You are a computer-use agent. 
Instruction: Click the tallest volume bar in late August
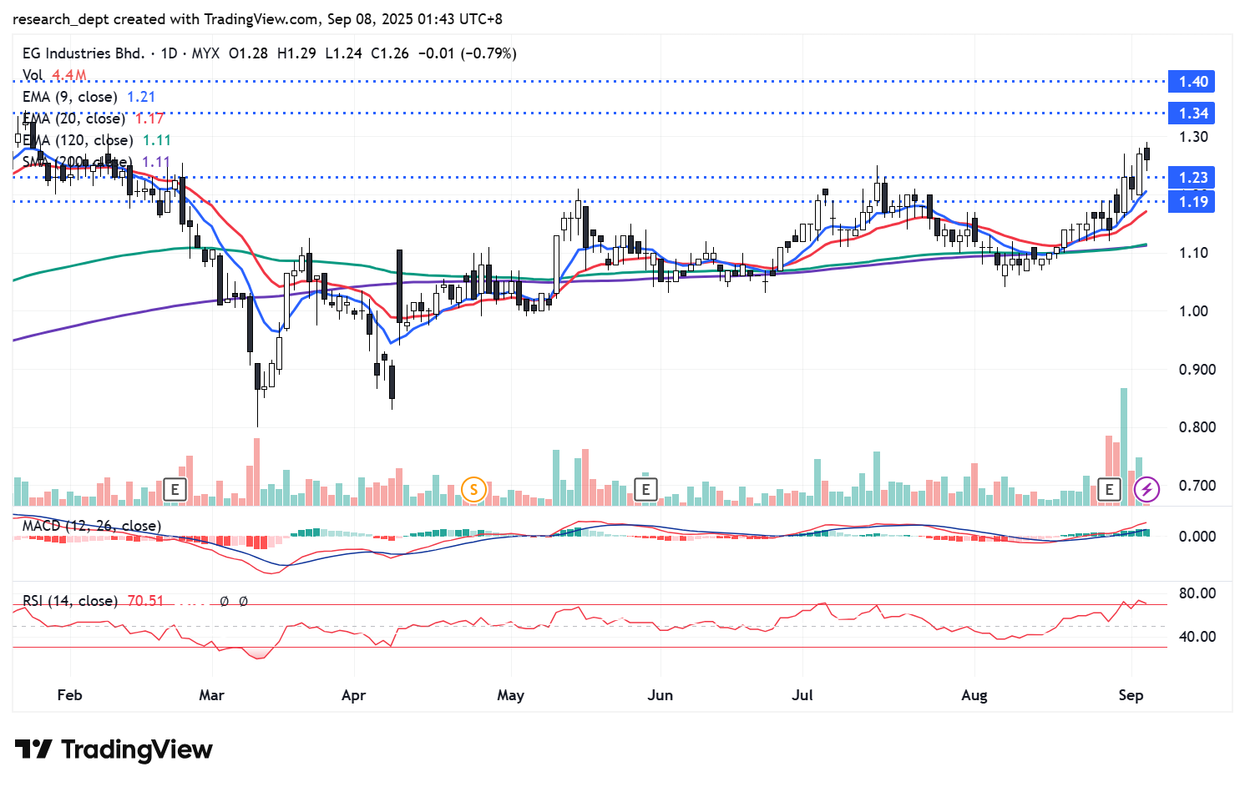coord(1124,446)
